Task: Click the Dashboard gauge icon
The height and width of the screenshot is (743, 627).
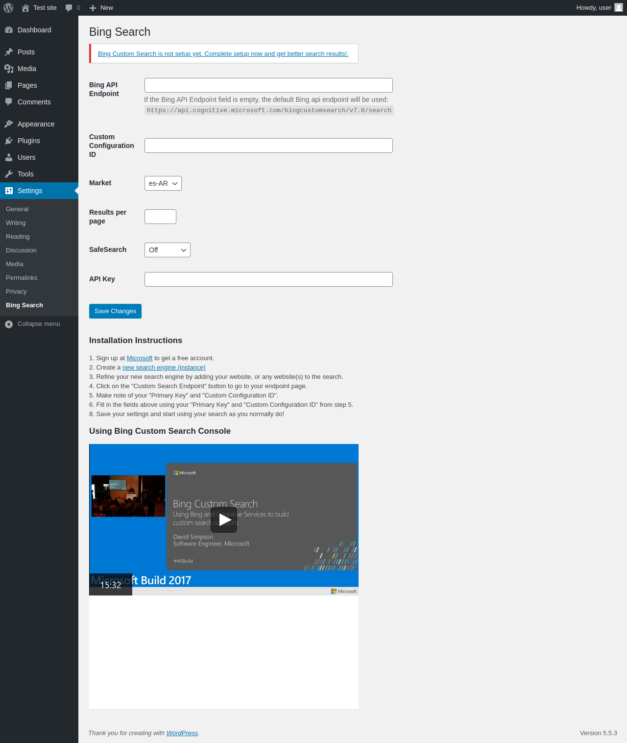Action: tap(9, 30)
